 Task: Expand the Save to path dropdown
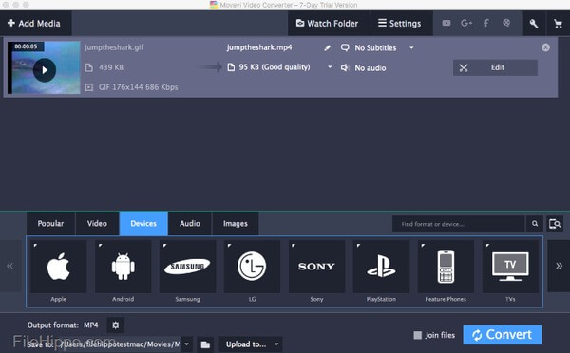pos(186,344)
